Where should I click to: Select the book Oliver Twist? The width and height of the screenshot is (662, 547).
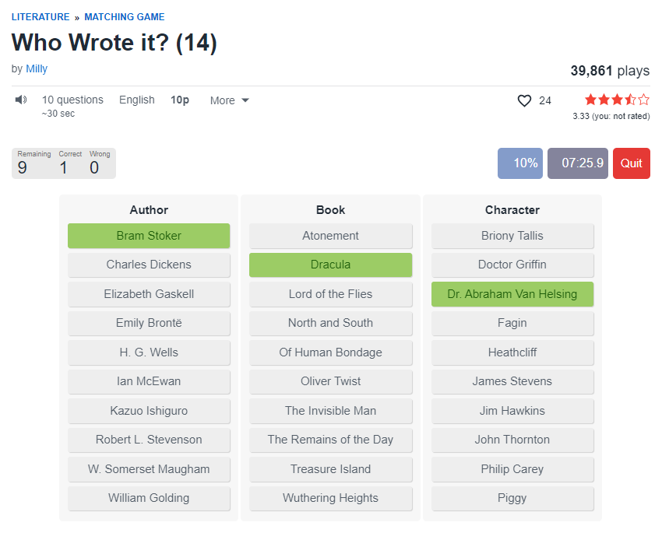coord(330,381)
